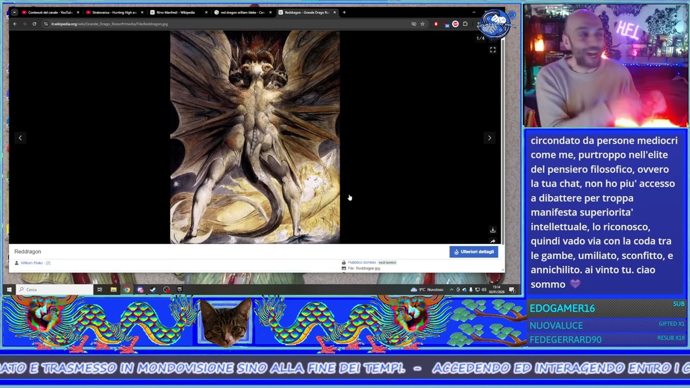Switch to Chrome on the taskbar
The height and width of the screenshot is (388, 690).
(x=127, y=290)
